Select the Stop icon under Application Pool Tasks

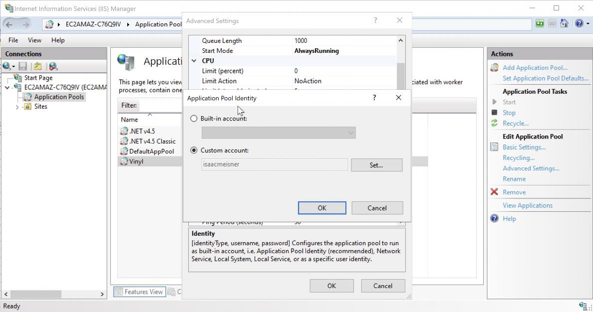click(x=495, y=113)
